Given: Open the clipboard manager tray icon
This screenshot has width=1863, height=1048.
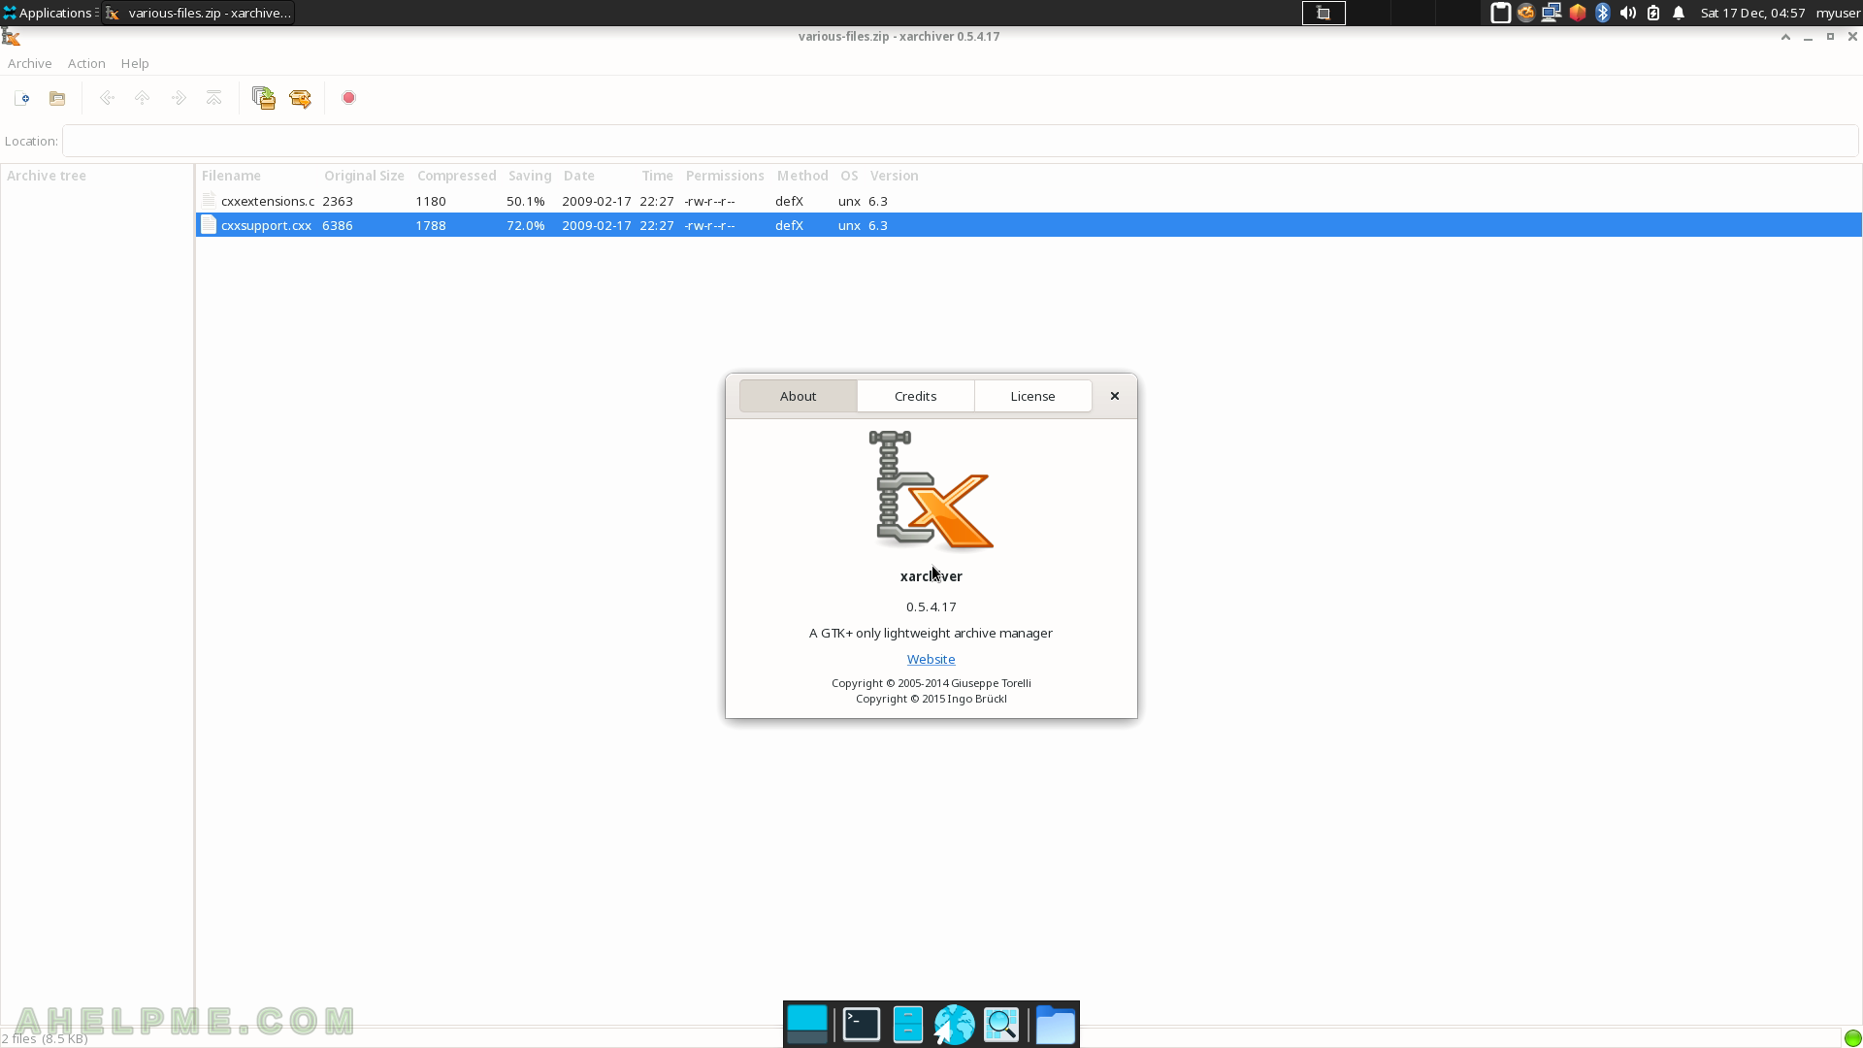Looking at the screenshot, I should coord(1500,13).
